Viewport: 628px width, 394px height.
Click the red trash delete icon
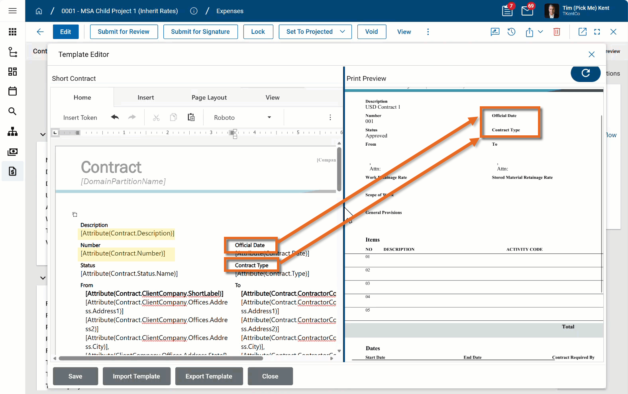(x=557, y=32)
